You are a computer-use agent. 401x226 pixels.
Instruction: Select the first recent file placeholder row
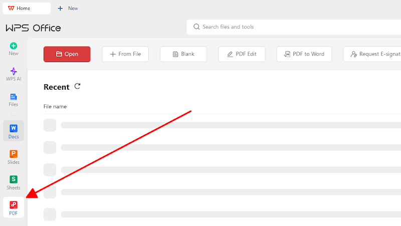pos(222,125)
